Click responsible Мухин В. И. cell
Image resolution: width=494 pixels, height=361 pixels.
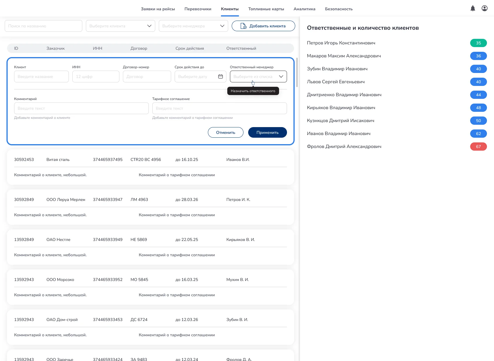click(x=238, y=280)
